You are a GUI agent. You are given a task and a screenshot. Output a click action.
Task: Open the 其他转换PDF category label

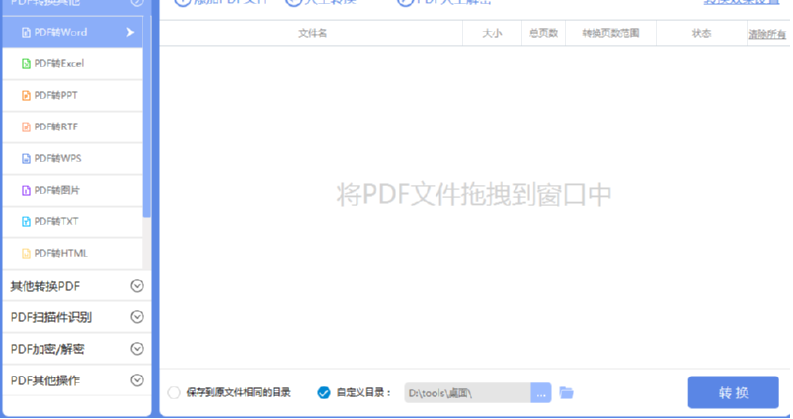pyautogui.click(x=45, y=286)
